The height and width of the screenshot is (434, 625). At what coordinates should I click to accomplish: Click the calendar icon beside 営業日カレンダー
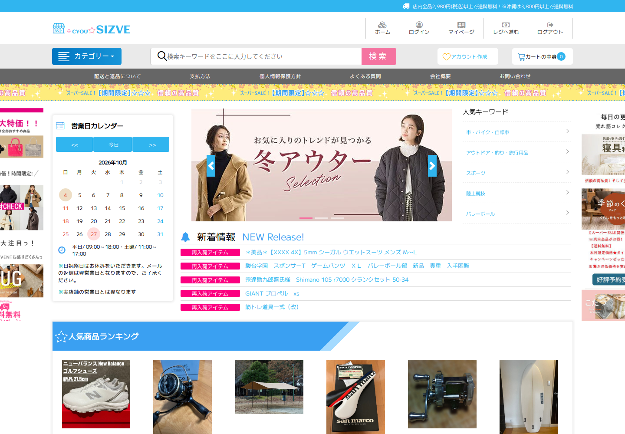pos(60,126)
